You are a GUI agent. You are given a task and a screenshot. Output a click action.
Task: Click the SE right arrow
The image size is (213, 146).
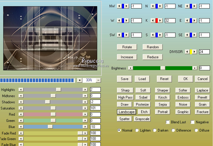click(x=194, y=35)
